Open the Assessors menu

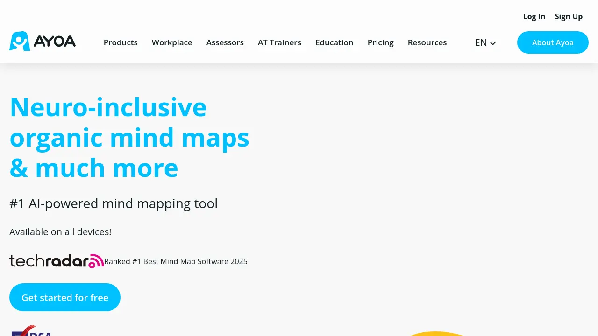tap(225, 42)
